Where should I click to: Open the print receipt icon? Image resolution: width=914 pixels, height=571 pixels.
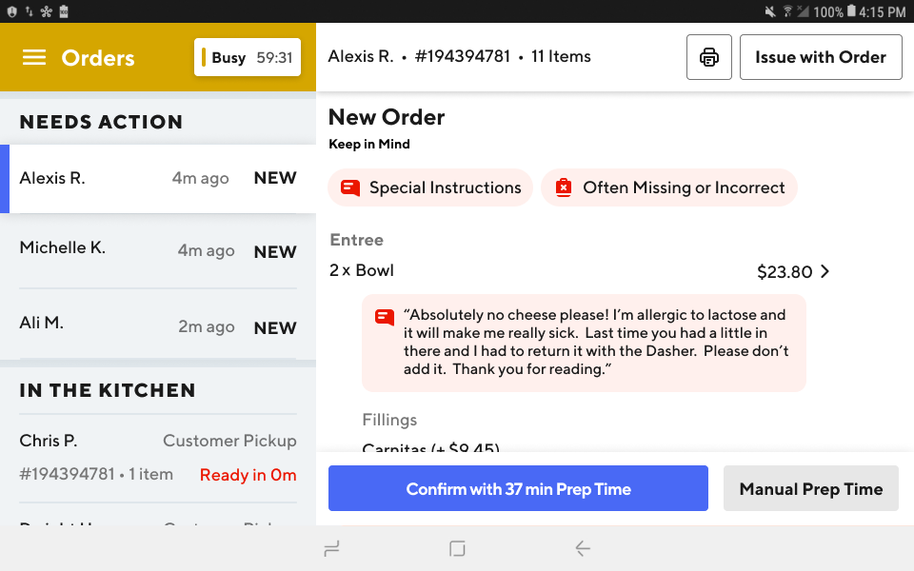(708, 56)
